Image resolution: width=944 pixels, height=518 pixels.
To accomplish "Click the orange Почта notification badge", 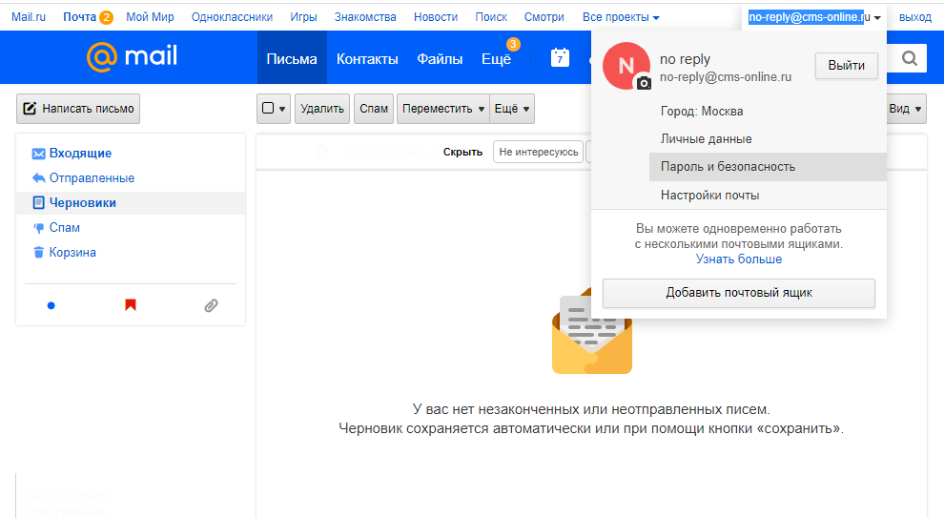I will click(x=106, y=17).
